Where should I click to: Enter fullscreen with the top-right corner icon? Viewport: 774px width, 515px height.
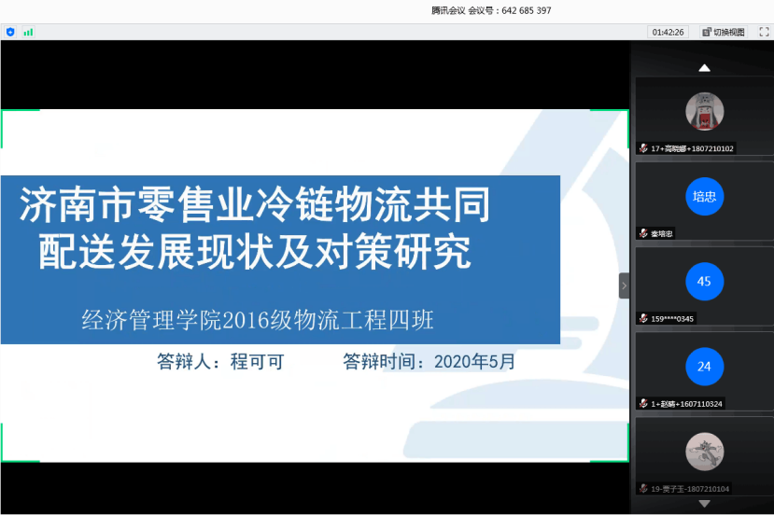[763, 32]
